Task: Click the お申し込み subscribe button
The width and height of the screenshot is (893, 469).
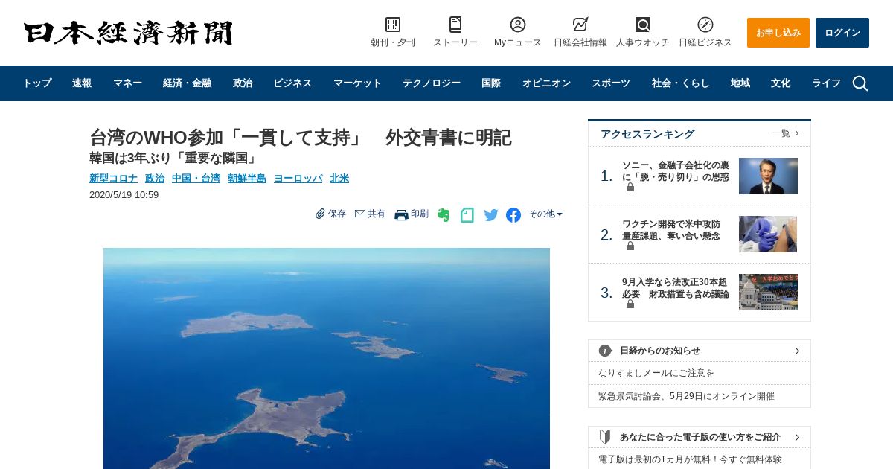Action: [x=778, y=33]
